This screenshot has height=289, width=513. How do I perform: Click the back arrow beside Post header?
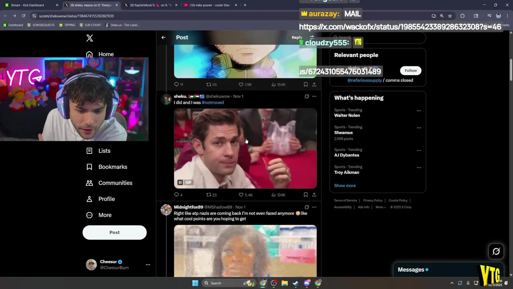click(x=164, y=37)
